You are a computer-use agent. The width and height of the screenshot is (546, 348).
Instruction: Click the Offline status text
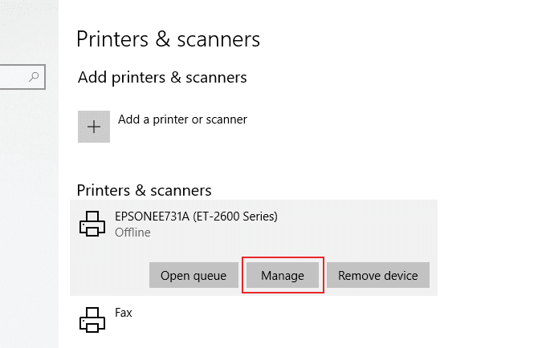click(x=132, y=233)
